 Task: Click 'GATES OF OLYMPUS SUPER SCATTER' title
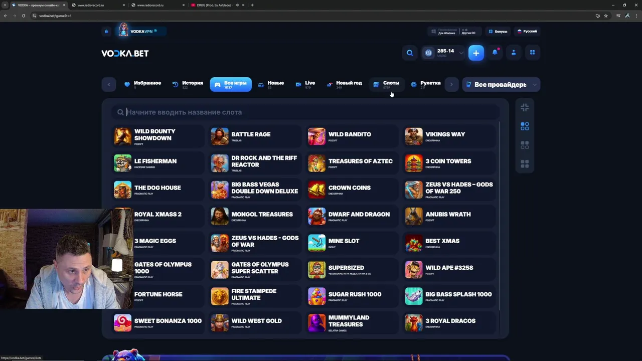click(260, 268)
